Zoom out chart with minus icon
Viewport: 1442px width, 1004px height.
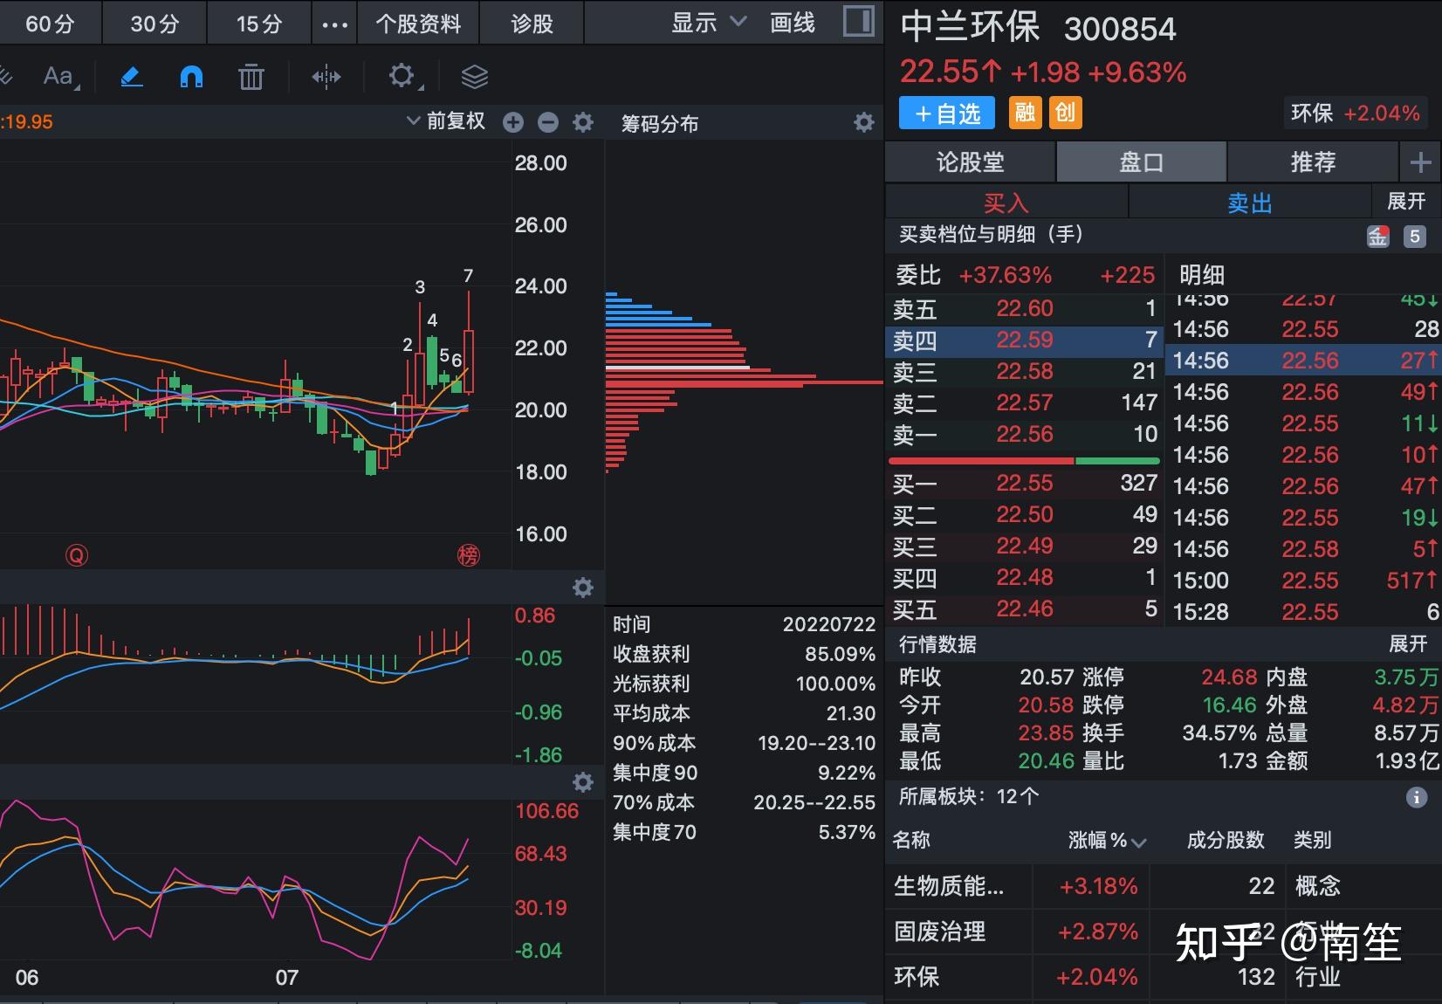tap(548, 122)
